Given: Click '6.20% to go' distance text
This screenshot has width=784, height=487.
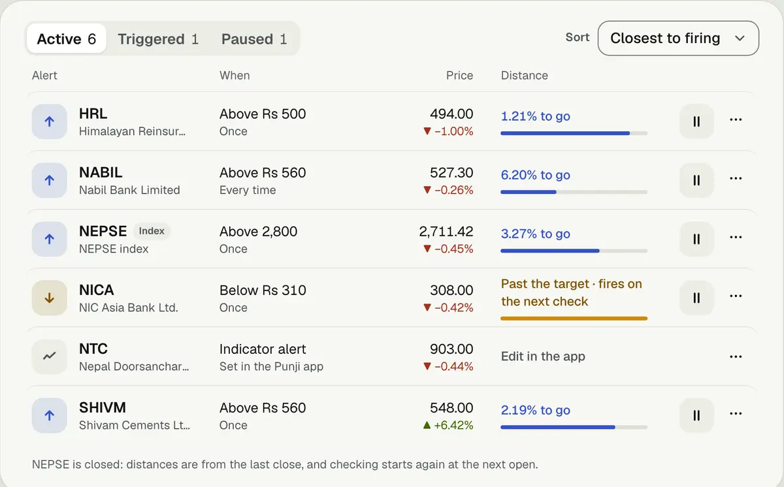Looking at the screenshot, I should pyautogui.click(x=536, y=175).
